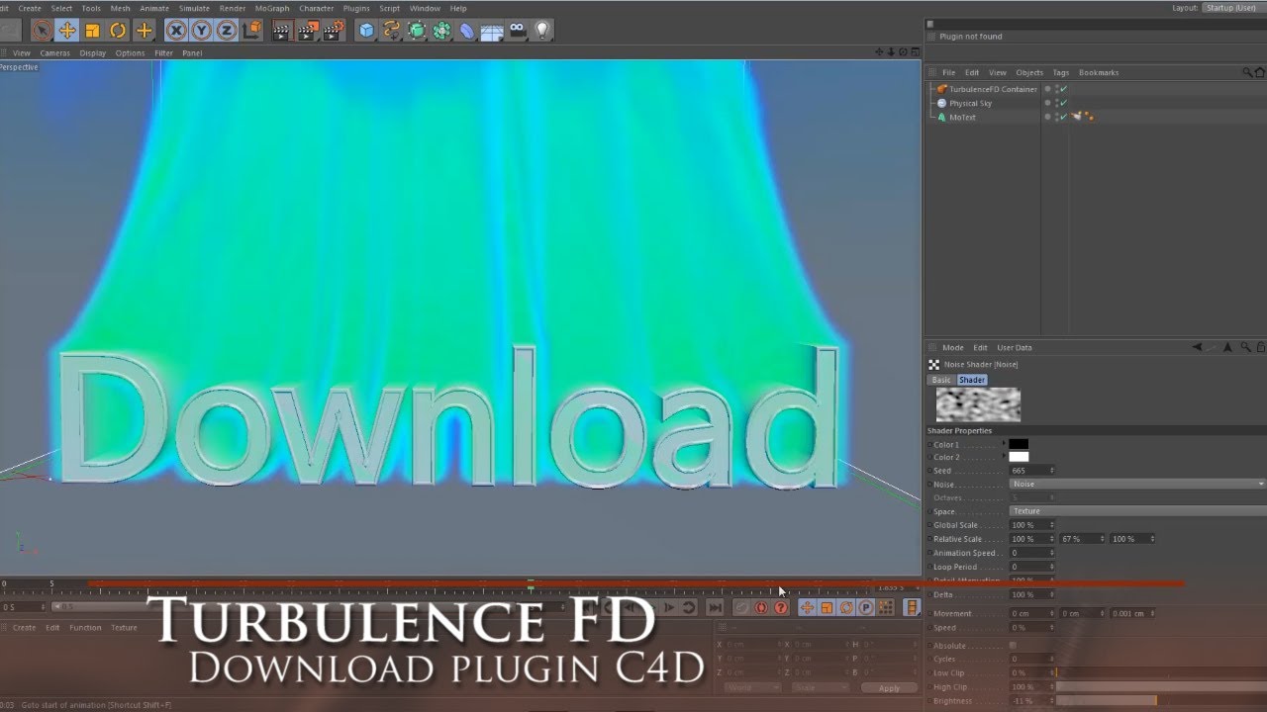Expand Color 2 disclosure arrow
Screen dimensions: 1267x712
coord(1004,457)
